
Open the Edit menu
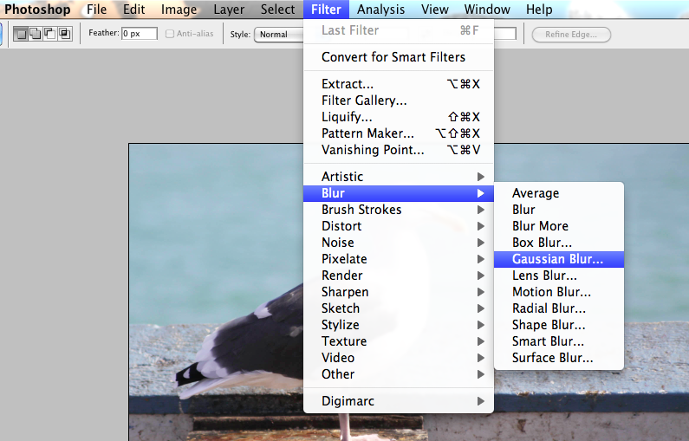(x=133, y=10)
